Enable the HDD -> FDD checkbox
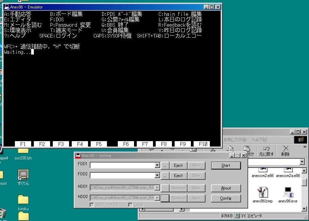The image size is (309, 221). click(92, 205)
